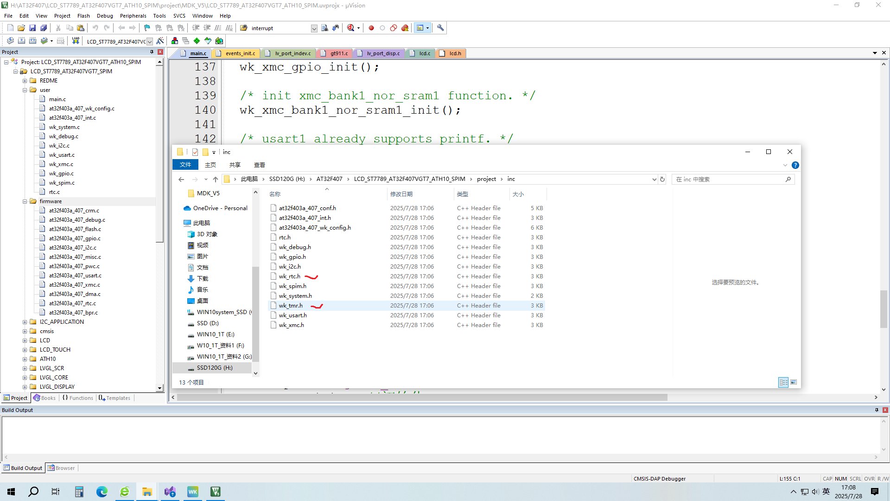The image size is (890, 501).
Task: Click the project breadcrumb in address bar
Action: (486, 179)
